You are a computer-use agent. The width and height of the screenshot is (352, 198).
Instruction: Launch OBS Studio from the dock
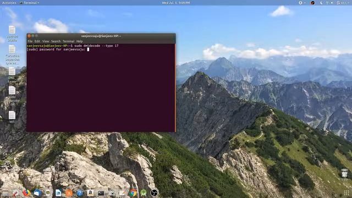(154, 193)
